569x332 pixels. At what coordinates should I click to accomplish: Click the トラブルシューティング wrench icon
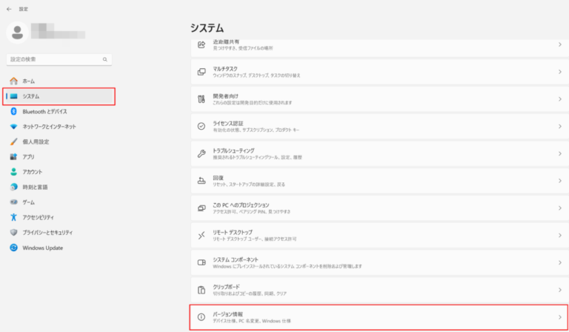201,153
